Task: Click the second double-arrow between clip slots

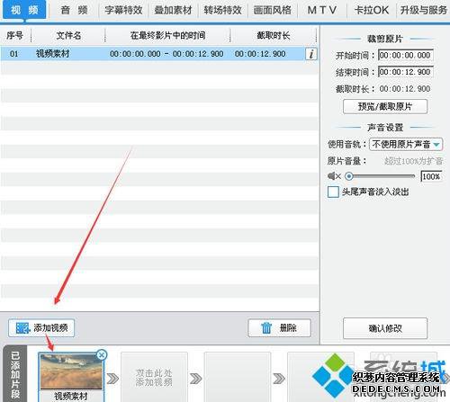Action: point(196,379)
